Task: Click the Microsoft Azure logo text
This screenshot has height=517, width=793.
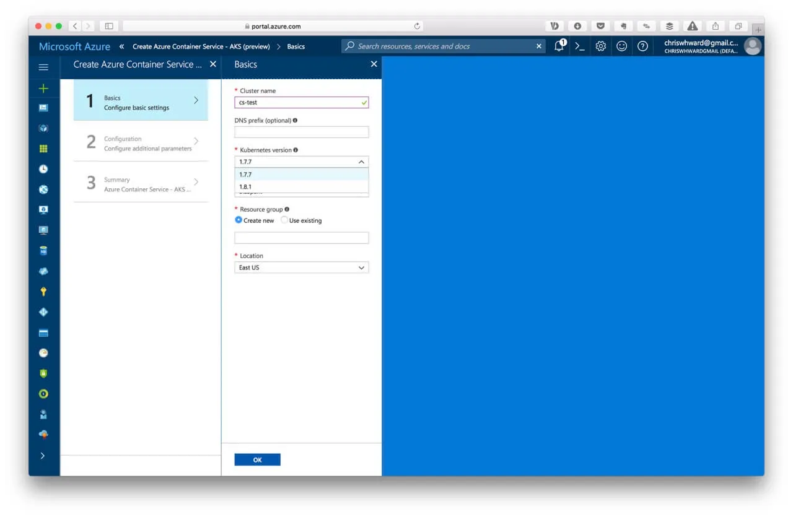Action: [x=74, y=46]
